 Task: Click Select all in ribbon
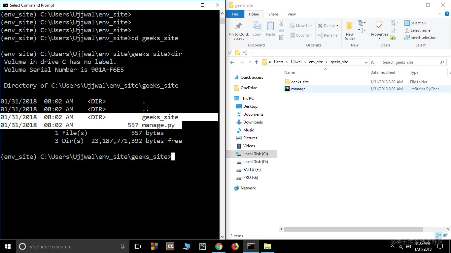point(415,23)
